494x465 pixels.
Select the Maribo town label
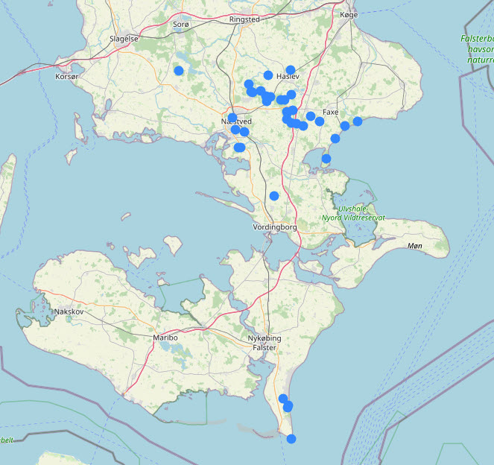click(x=165, y=338)
